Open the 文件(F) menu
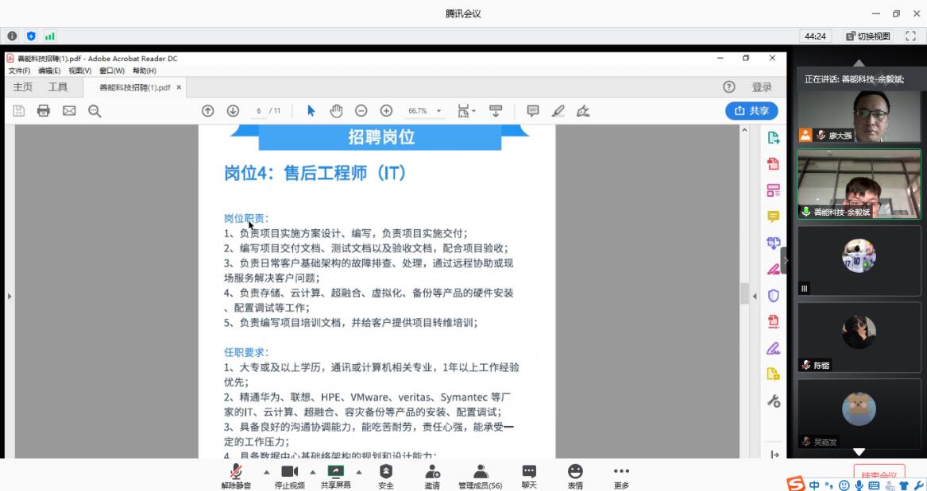The width and height of the screenshot is (927, 491). click(x=19, y=71)
